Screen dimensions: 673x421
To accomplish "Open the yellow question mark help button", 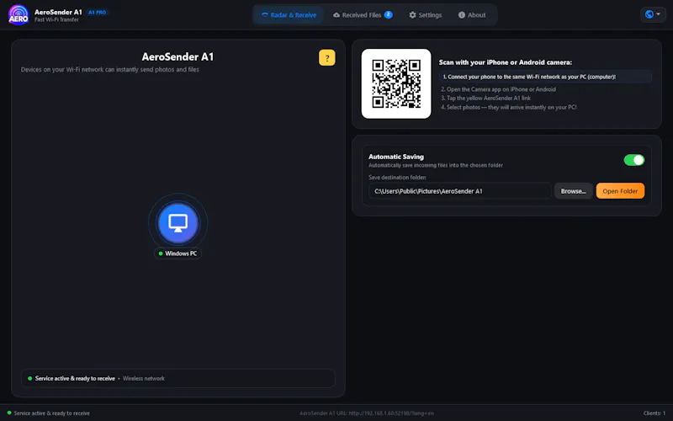I will pyautogui.click(x=326, y=57).
